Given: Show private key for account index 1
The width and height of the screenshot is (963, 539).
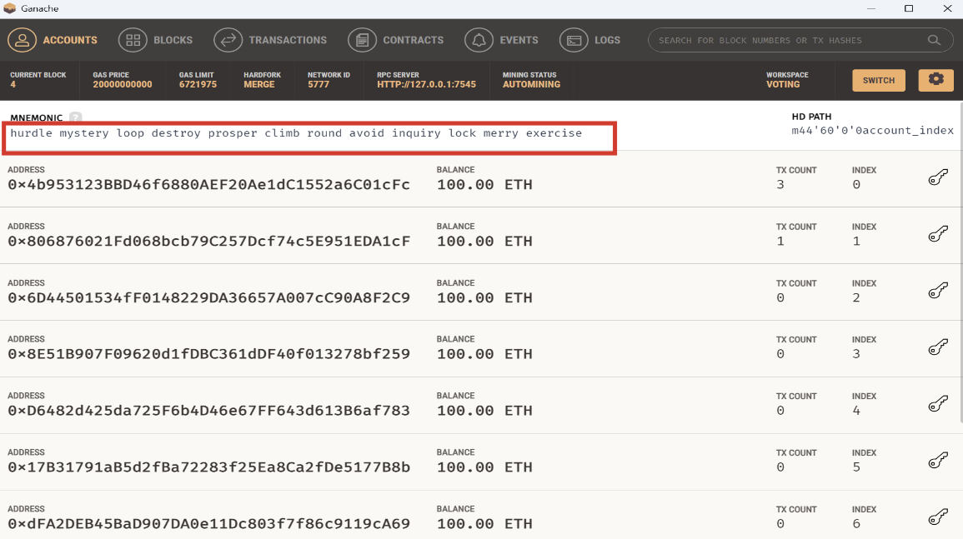Looking at the screenshot, I should coord(938,234).
